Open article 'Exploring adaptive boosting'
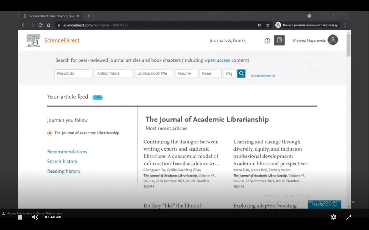The width and height of the screenshot is (369, 230). tap(265, 205)
